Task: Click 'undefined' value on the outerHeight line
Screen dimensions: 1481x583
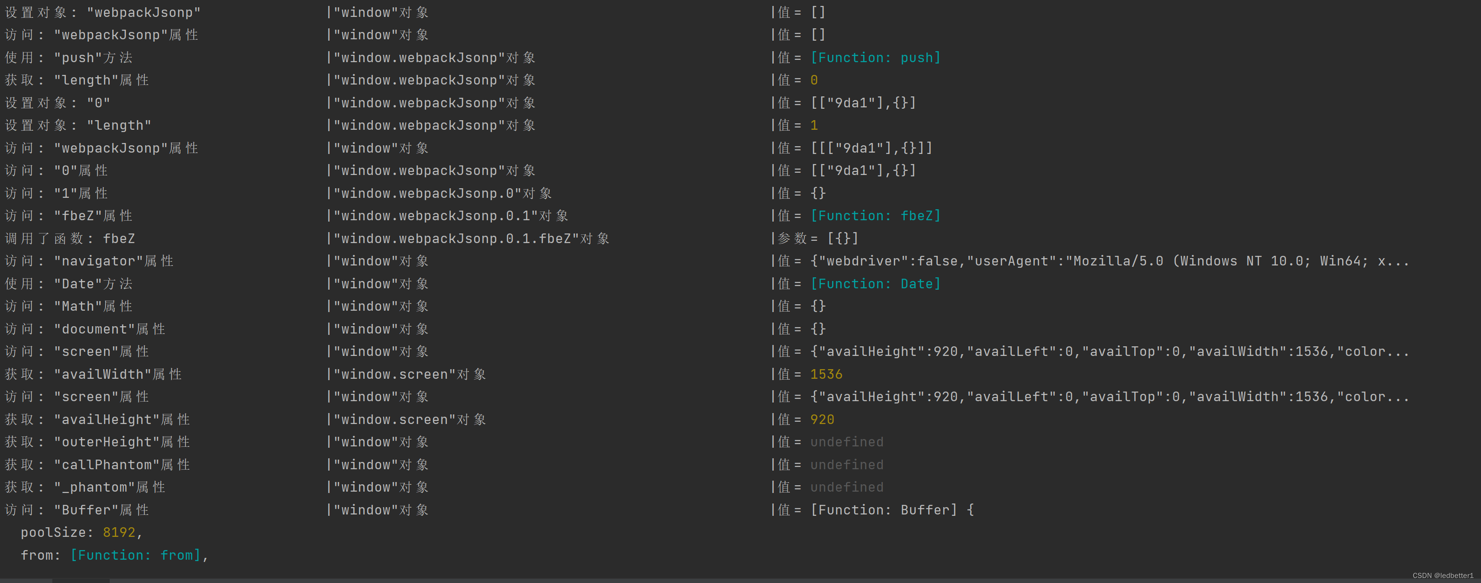Action: coord(847,442)
